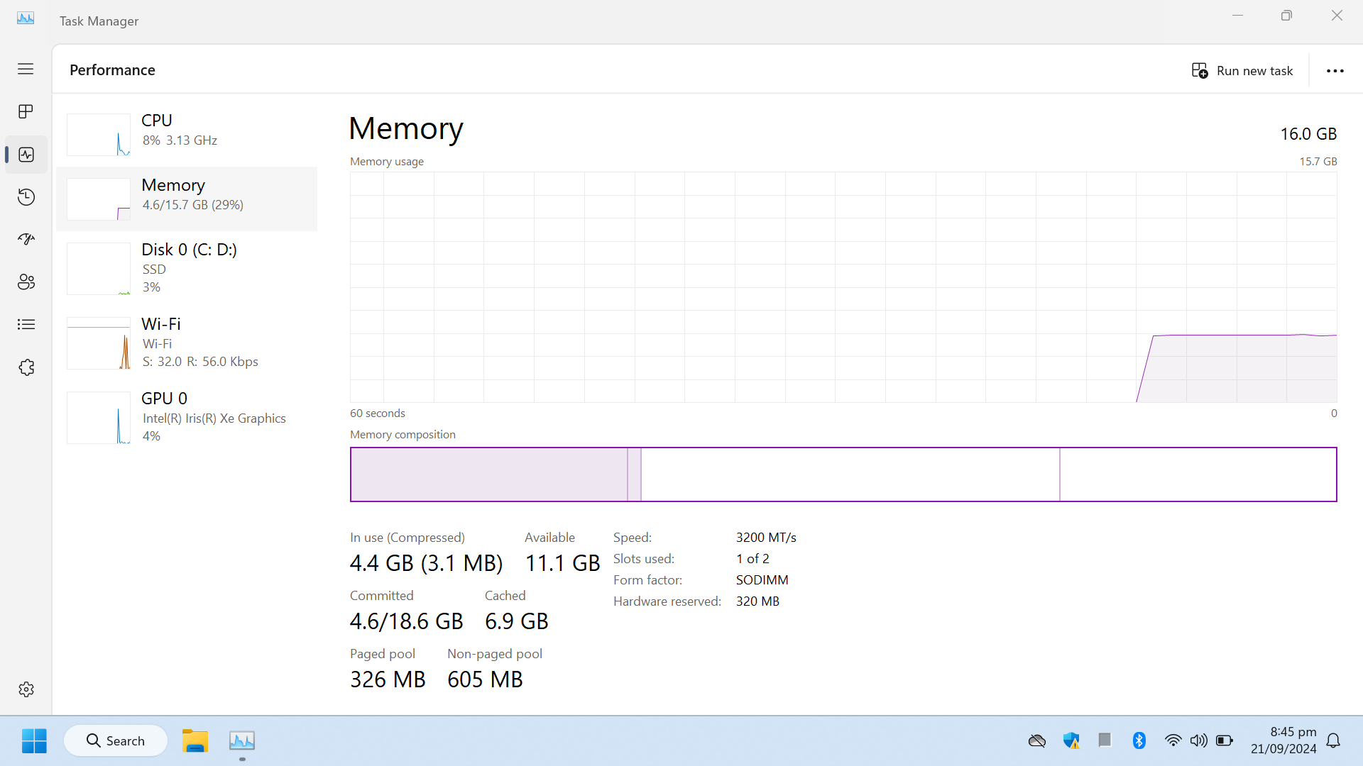Screen dimensions: 1363x766
Task: Select the CPU performance item
Action: [187, 133]
